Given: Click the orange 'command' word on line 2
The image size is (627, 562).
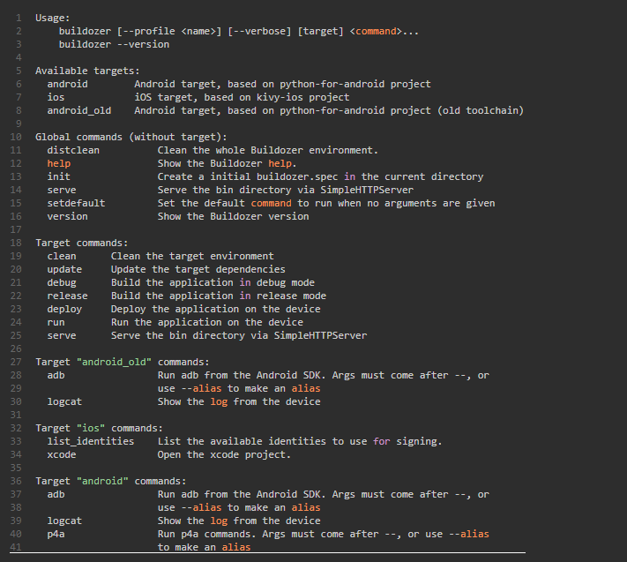Looking at the screenshot, I should pos(376,31).
